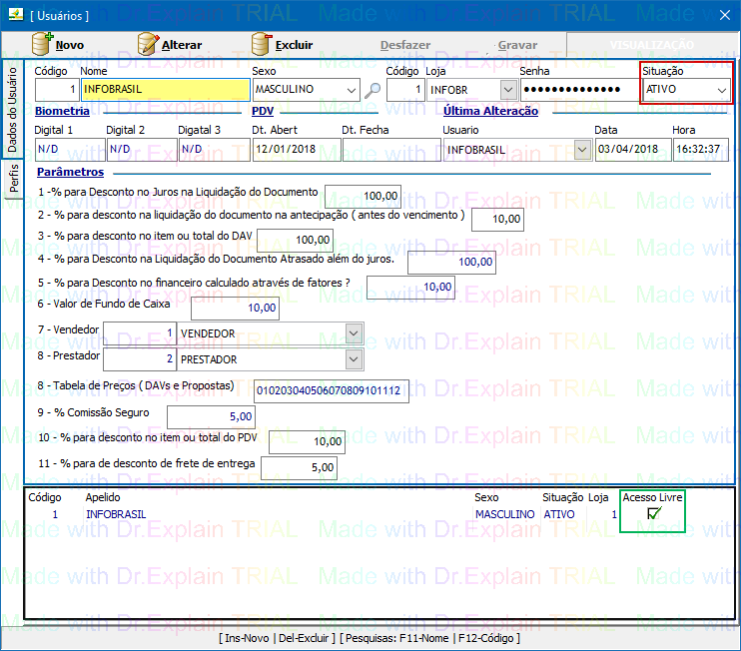Image resolution: width=741 pixels, height=651 pixels.
Task: Click the Alterar edit pencil icon
Action: 148,45
